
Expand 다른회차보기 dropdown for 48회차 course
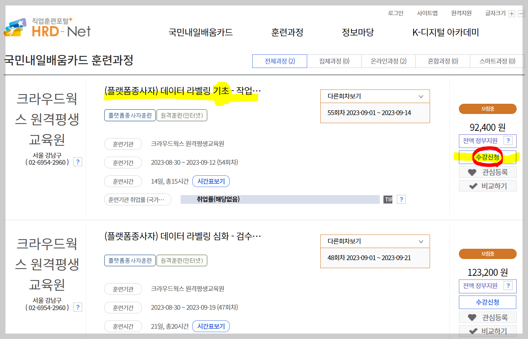pyautogui.click(x=375, y=241)
